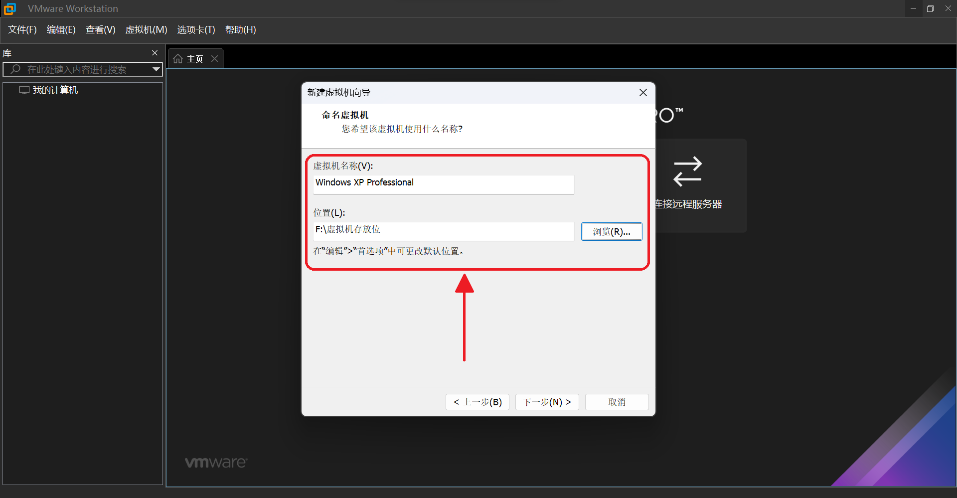Viewport: 957px width, 498px height.
Task: Click the 下一步(N) > button
Action: tap(547, 402)
